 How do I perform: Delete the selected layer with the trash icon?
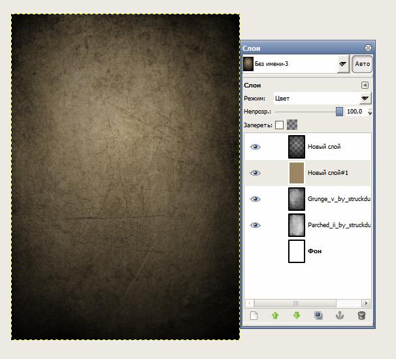(x=361, y=315)
